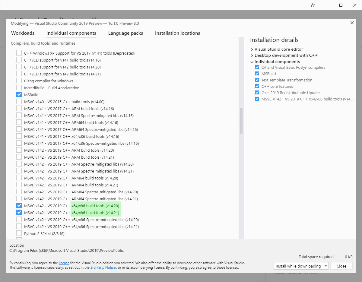Uncheck MSVC v142 x64/x86 build tools (v14.21)
This screenshot has height=282, width=362.
click(19, 213)
